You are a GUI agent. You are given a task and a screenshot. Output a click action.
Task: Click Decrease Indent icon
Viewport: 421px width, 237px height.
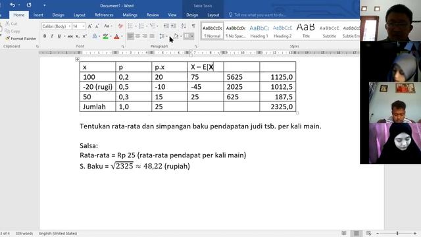pyautogui.click(x=166, y=26)
